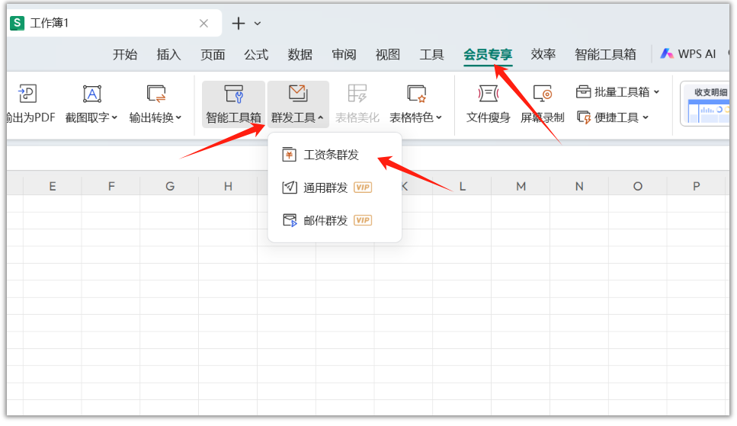Click the 输出为PDF export icon
Image resolution: width=737 pixels, height=426 pixels.
(27, 94)
